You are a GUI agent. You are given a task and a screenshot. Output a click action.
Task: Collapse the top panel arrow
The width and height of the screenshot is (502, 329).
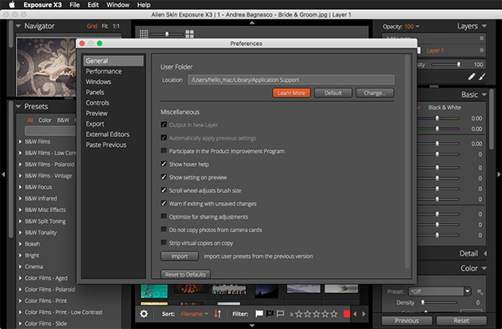(x=252, y=23)
